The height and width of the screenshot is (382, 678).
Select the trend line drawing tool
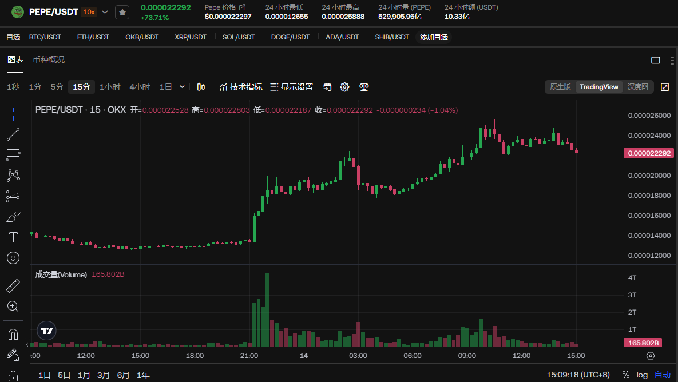point(13,134)
